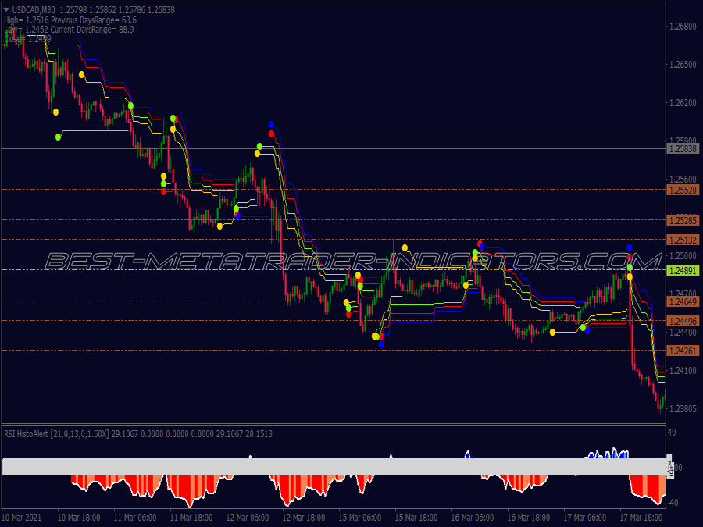
Task: Click the 1.24400 value on price axis
Action: [x=683, y=333]
